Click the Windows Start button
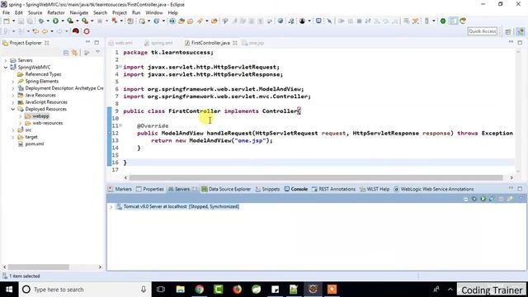The image size is (528, 297). pyautogui.click(x=9, y=290)
